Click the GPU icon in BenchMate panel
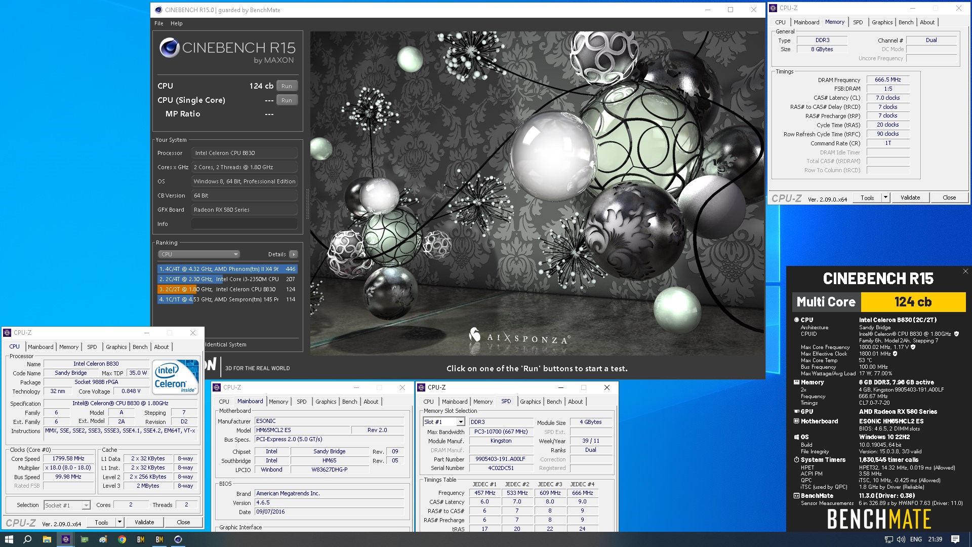Image resolution: width=972 pixels, height=547 pixels. [796, 412]
